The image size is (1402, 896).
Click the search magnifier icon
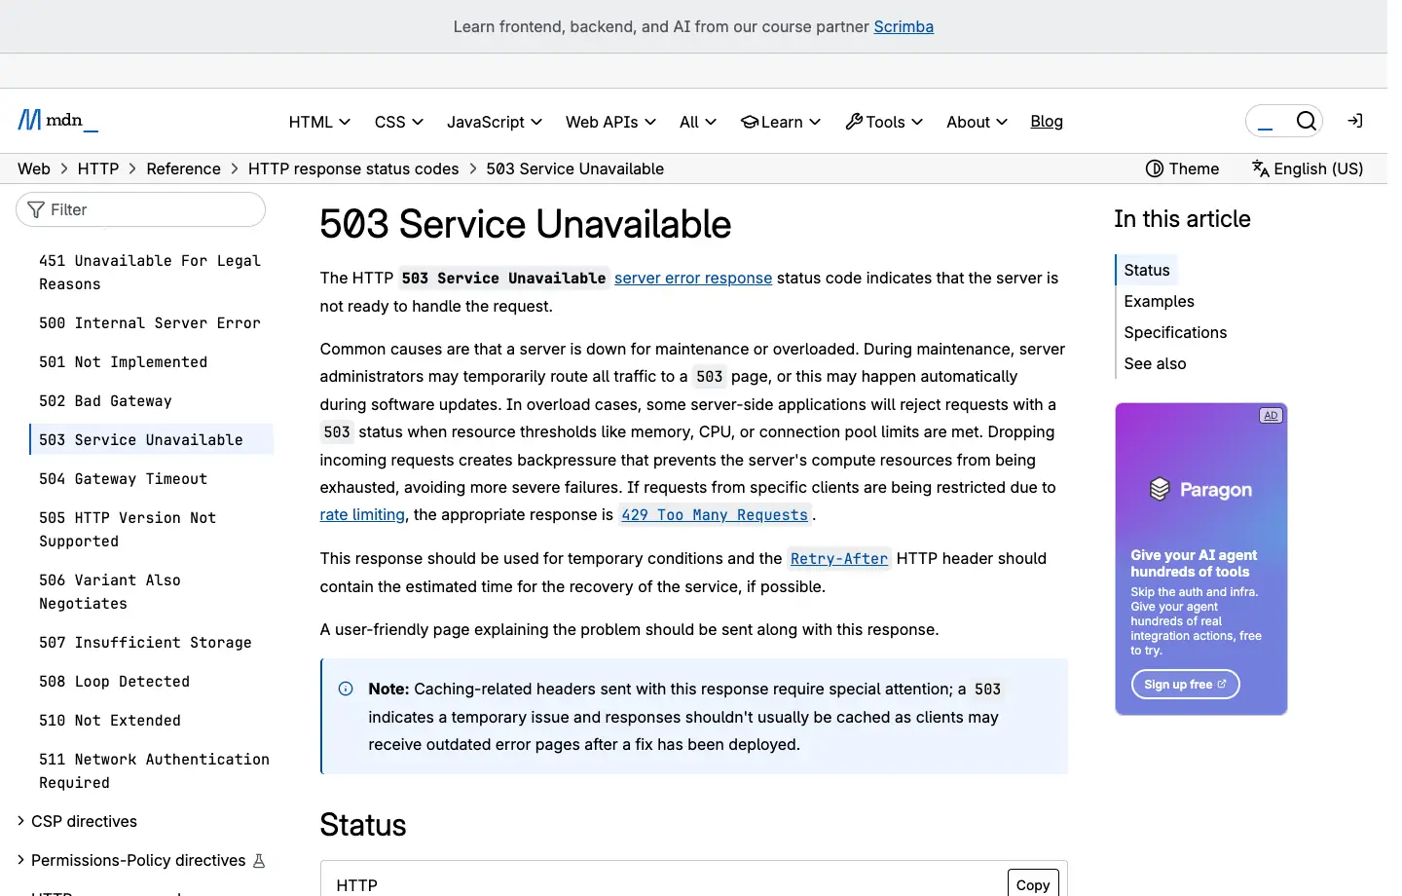(x=1306, y=121)
